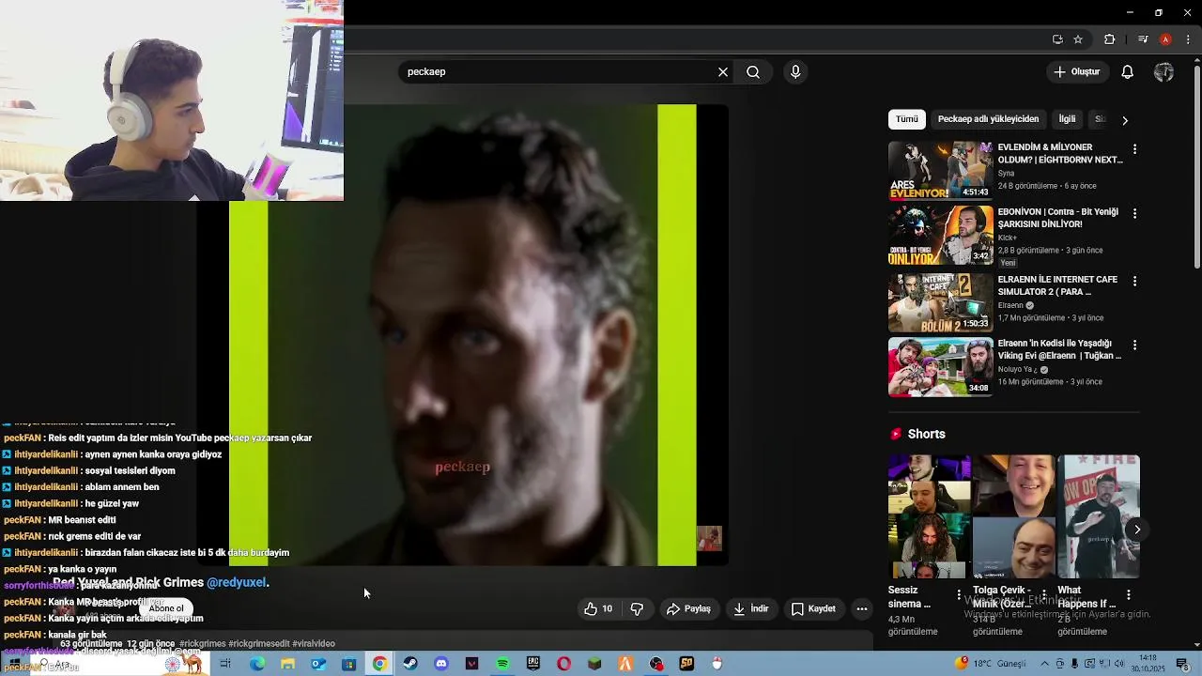Screen dimensions: 1202x676
Task: Open the Chrome extensions puzzle icon
Action: pyautogui.click(x=1109, y=39)
